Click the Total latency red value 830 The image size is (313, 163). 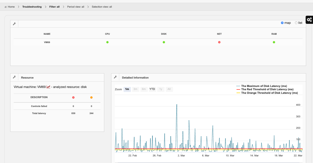click(73, 113)
